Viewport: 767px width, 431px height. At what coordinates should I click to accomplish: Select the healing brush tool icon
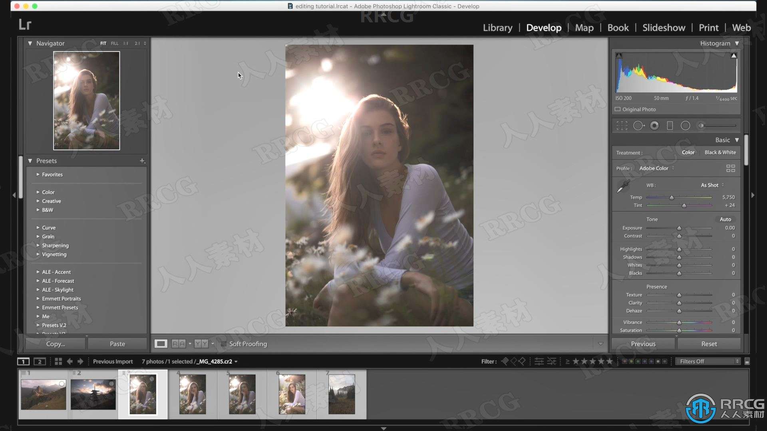click(x=638, y=125)
